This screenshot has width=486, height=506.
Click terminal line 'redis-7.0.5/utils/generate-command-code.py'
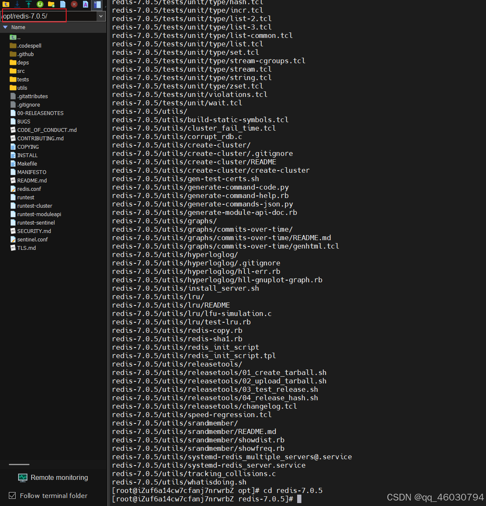[x=200, y=187]
